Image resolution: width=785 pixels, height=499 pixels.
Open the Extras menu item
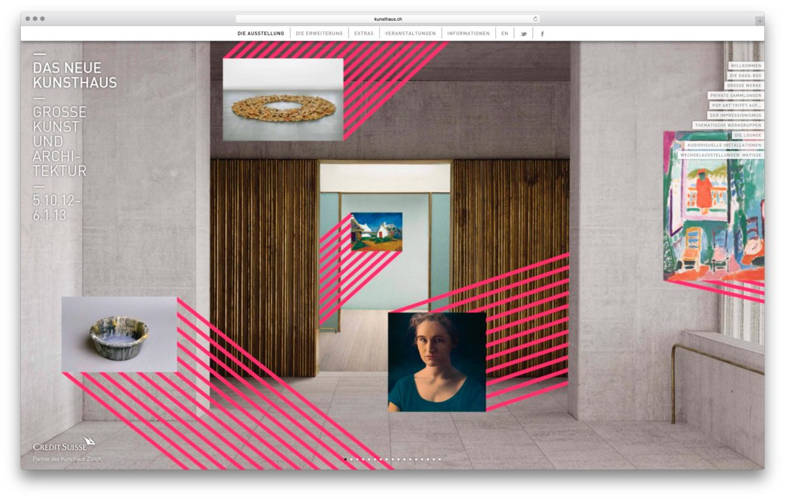[x=364, y=33]
